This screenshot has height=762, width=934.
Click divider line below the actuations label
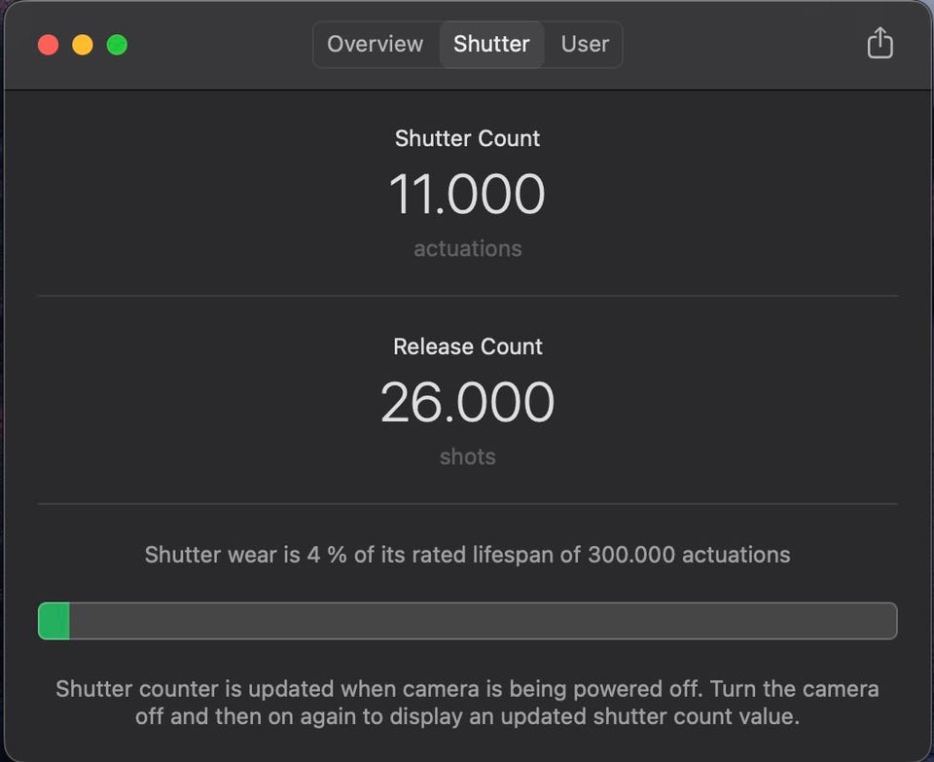click(467, 296)
